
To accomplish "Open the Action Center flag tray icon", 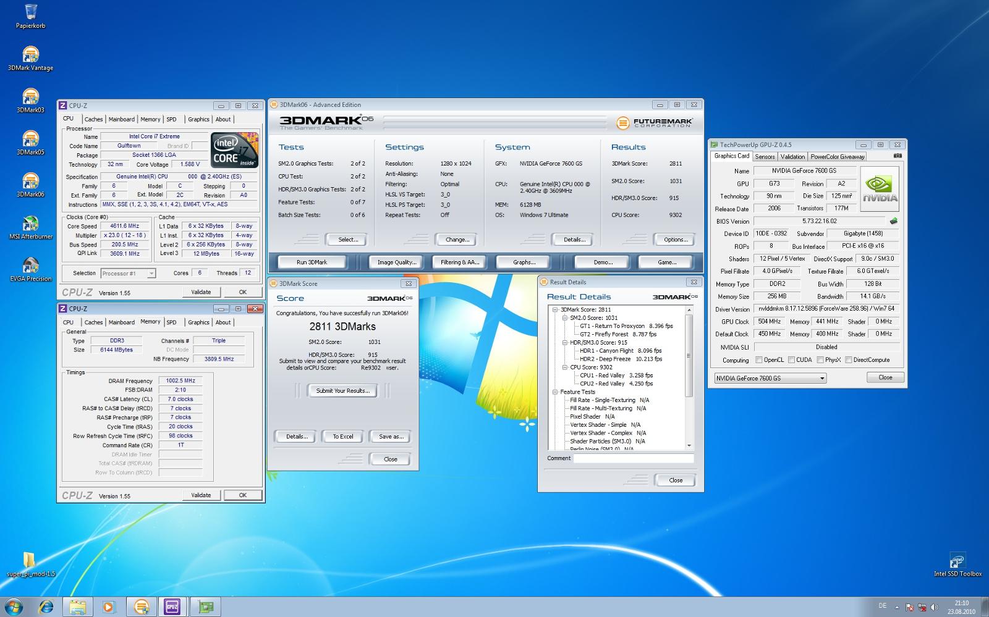I will [x=910, y=607].
